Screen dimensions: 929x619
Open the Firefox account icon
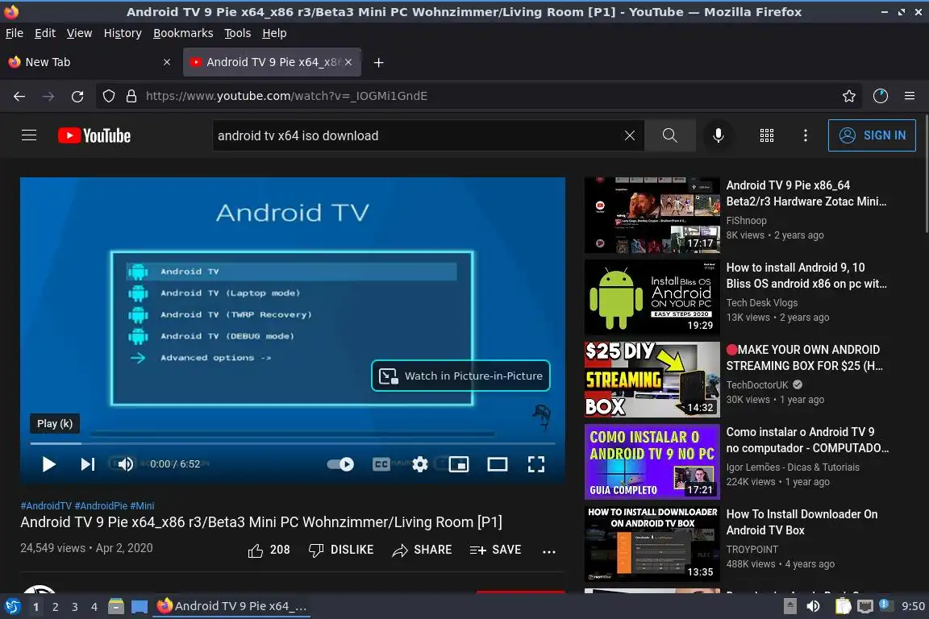click(881, 96)
